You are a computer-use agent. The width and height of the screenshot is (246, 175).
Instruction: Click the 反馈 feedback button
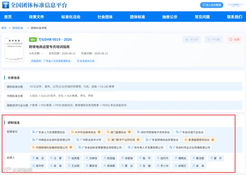coord(234,40)
